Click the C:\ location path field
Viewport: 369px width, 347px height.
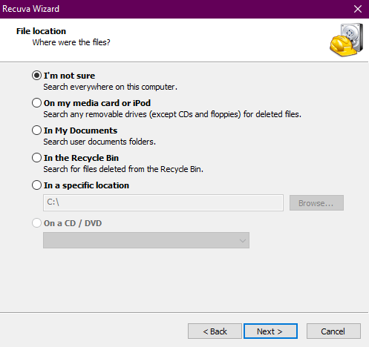pyautogui.click(x=163, y=202)
